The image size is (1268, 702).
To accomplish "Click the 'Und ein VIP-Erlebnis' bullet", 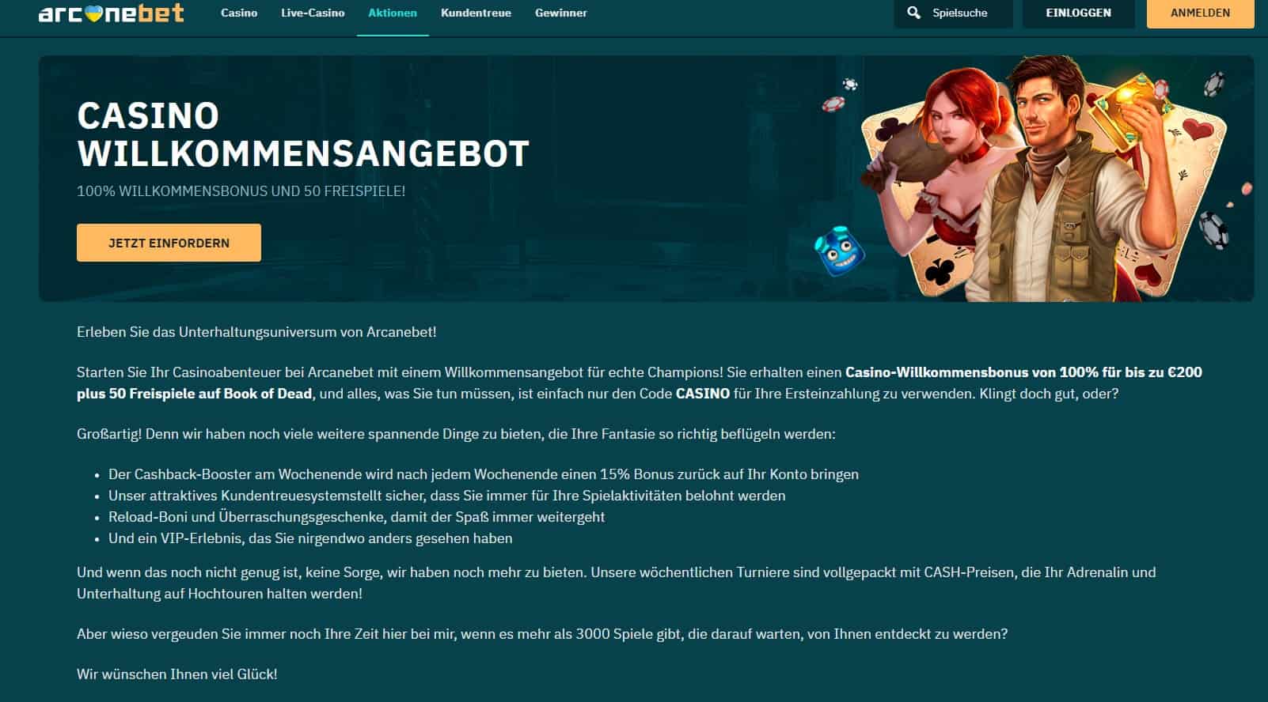I will point(310,538).
